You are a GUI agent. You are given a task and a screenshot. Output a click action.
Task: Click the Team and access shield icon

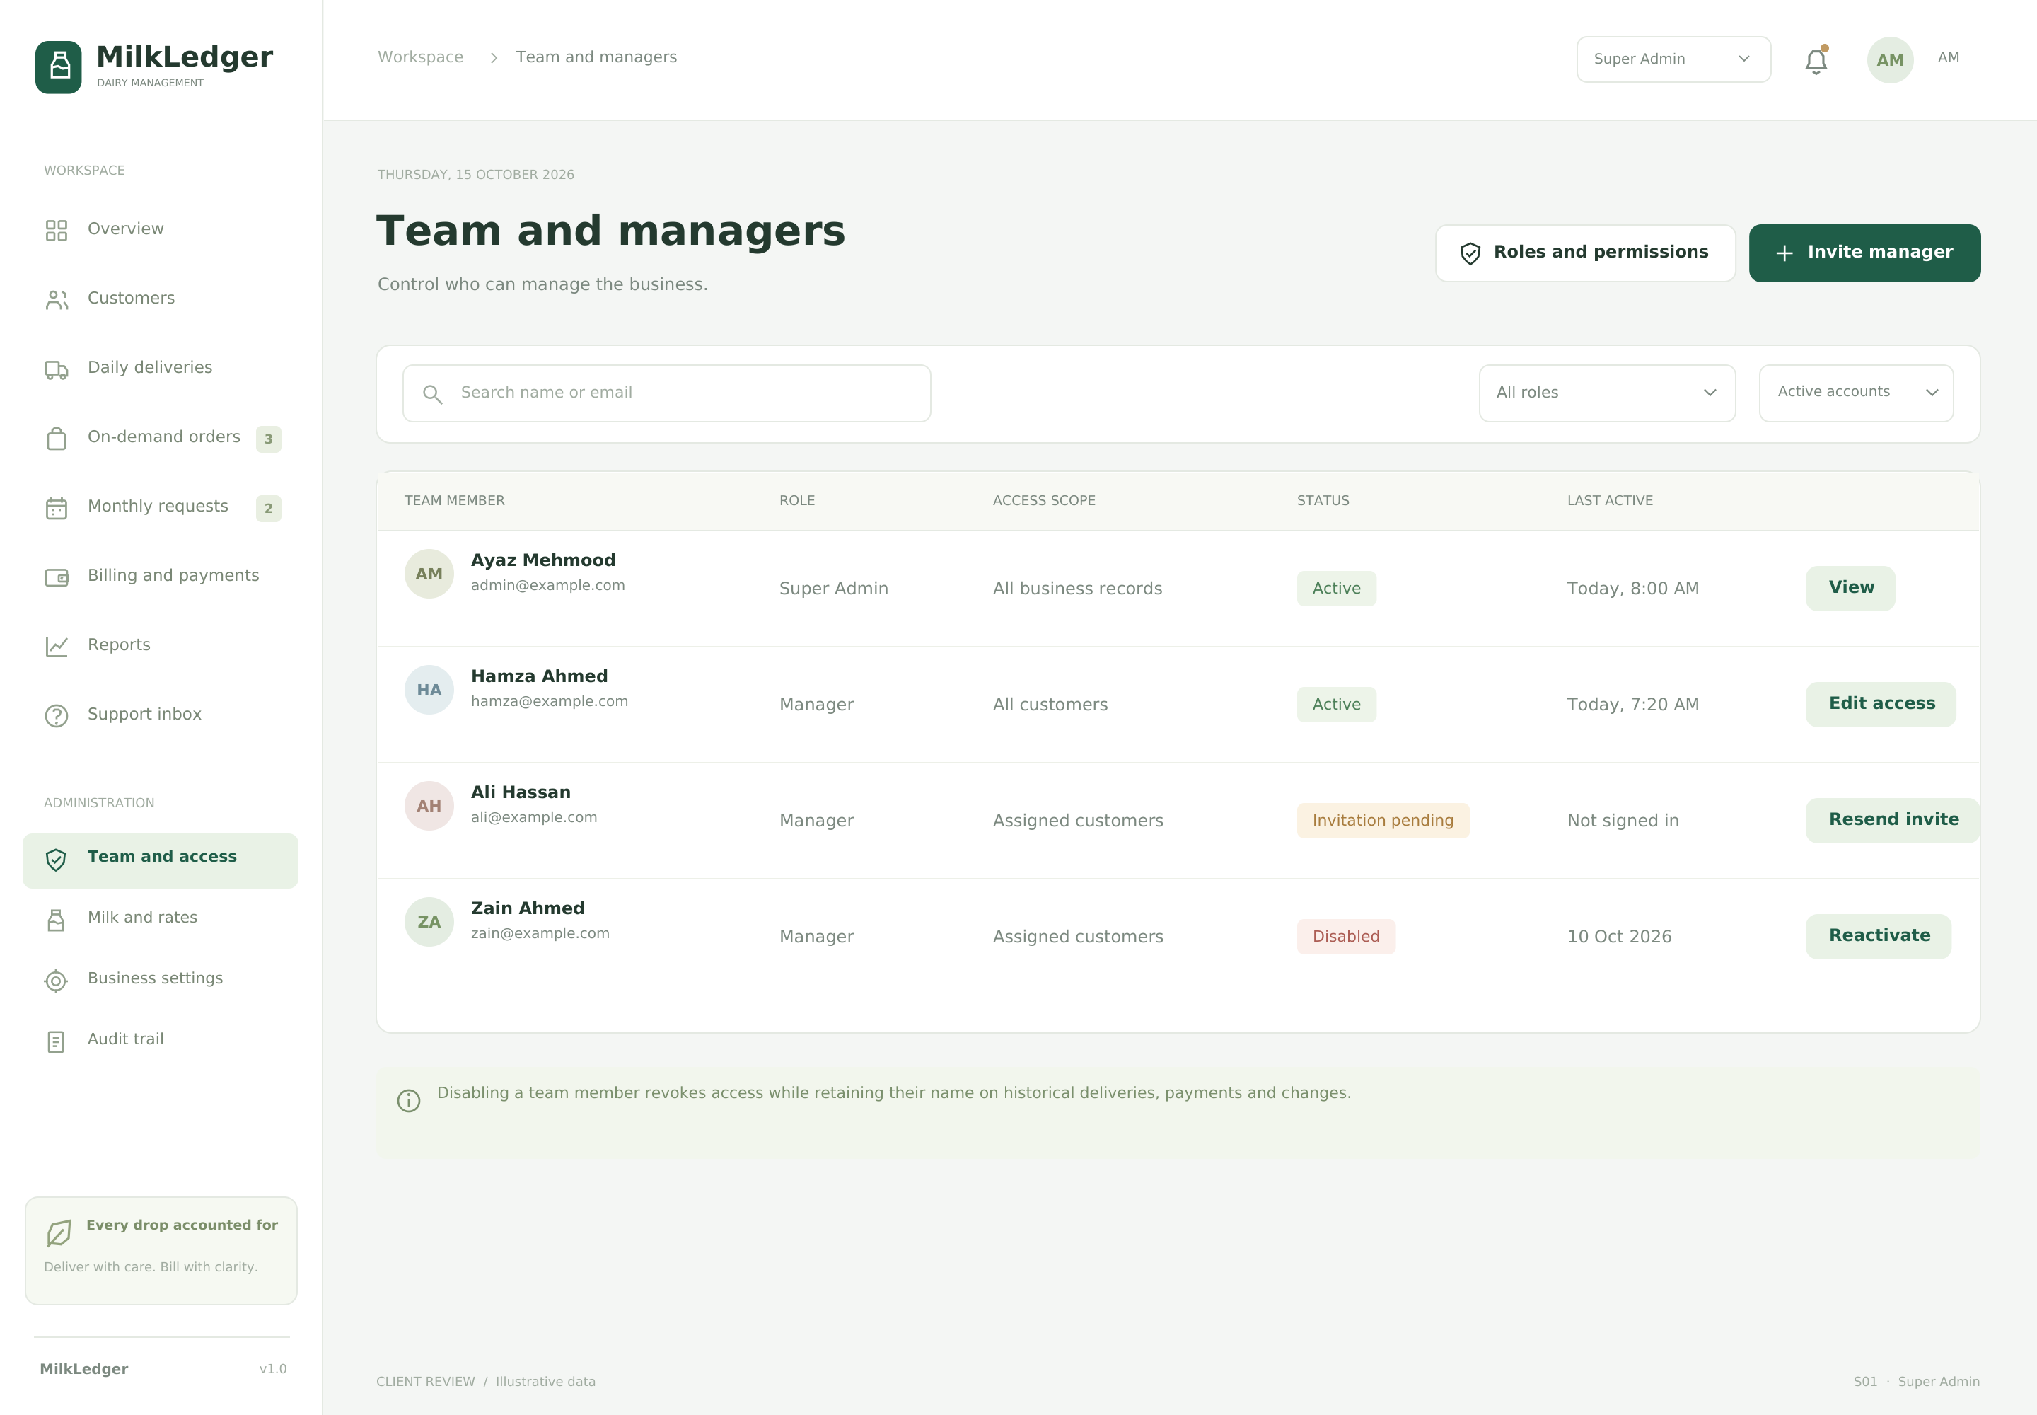[57, 859]
